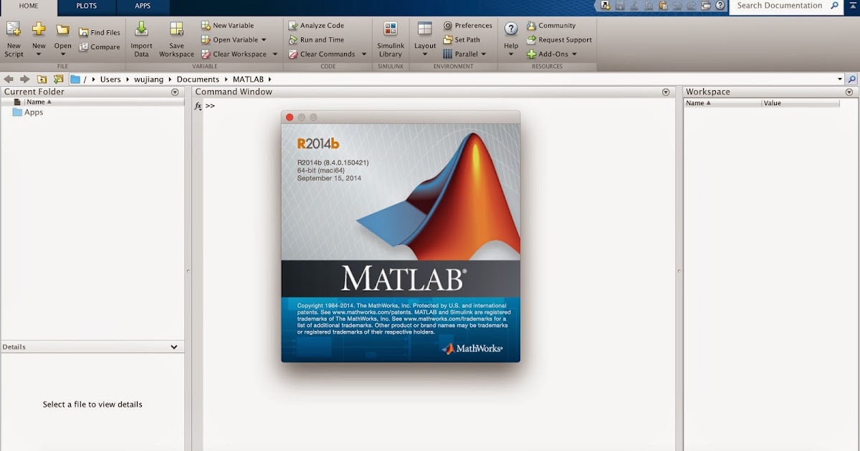The image size is (860, 451).
Task: Click Users in the path bar
Action: tap(110, 79)
